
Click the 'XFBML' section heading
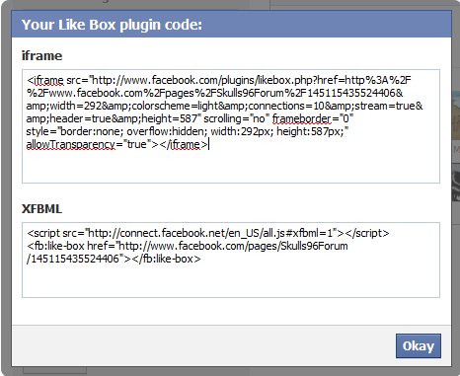(41, 209)
